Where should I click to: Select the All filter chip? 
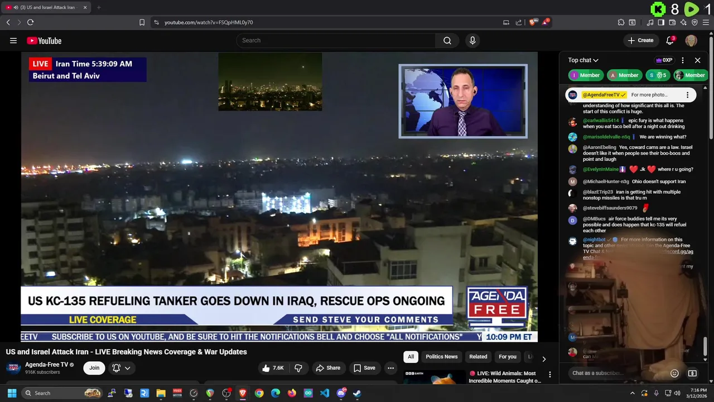point(411,357)
